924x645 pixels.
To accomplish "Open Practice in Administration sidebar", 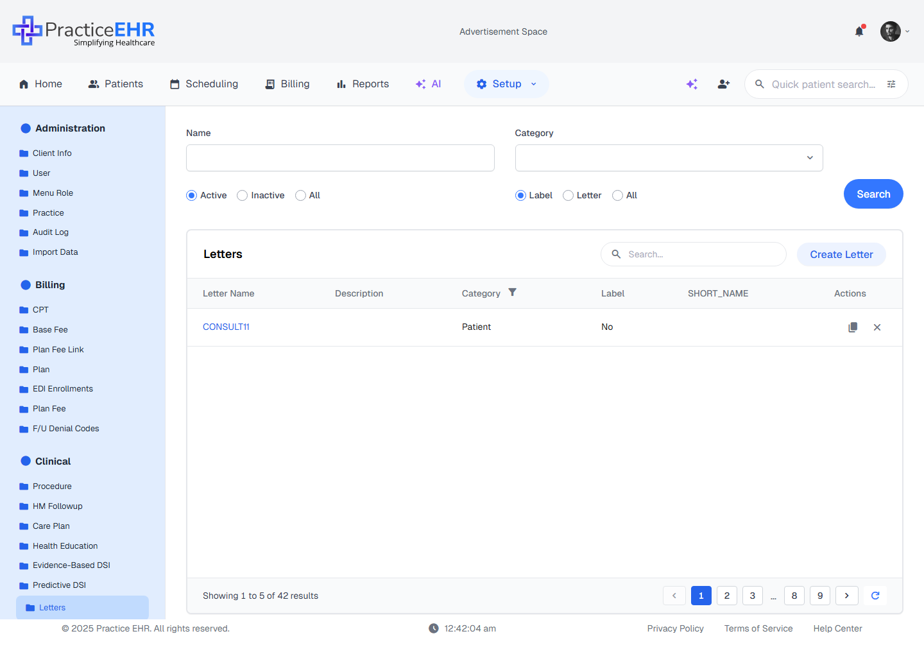I will pyautogui.click(x=42, y=213).
